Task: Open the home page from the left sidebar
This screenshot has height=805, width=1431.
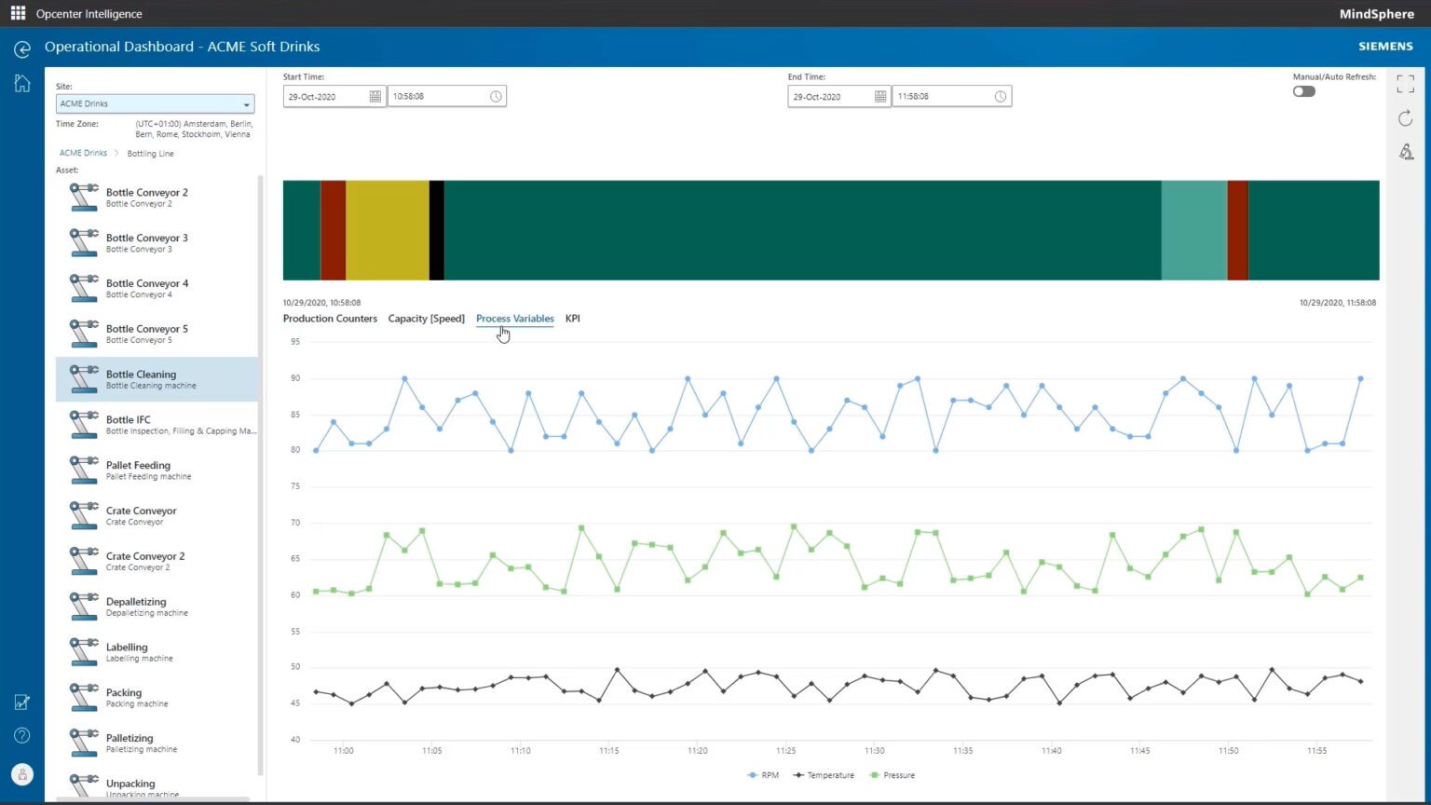Action: pyautogui.click(x=21, y=83)
